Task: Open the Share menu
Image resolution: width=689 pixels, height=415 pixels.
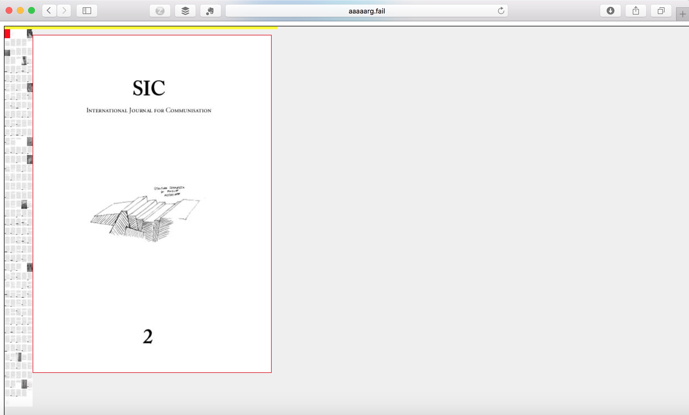Action: click(x=636, y=11)
